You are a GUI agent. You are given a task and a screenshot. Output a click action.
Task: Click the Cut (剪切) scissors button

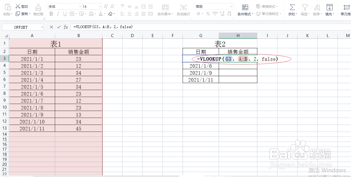pos(22,6)
